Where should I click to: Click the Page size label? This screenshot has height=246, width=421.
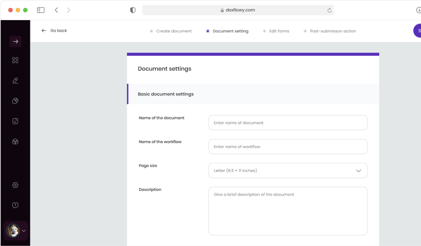[x=148, y=166]
